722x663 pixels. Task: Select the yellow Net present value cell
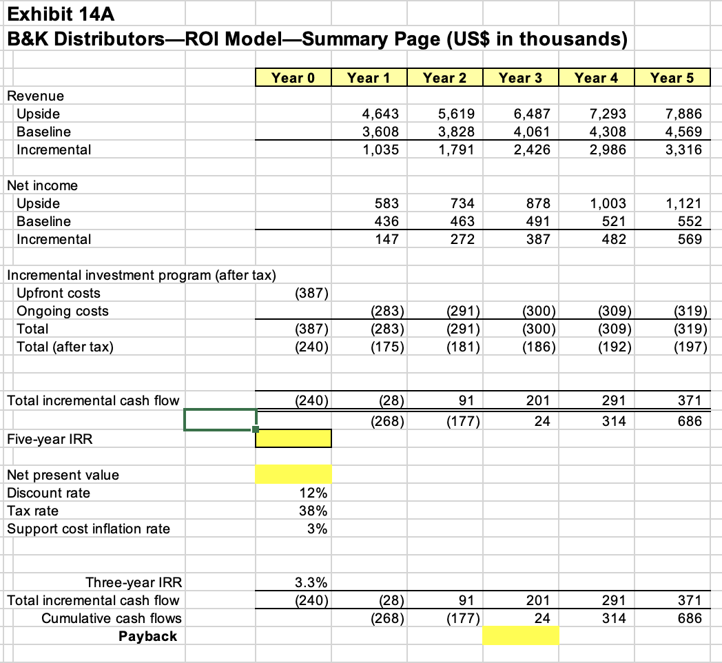pos(293,474)
